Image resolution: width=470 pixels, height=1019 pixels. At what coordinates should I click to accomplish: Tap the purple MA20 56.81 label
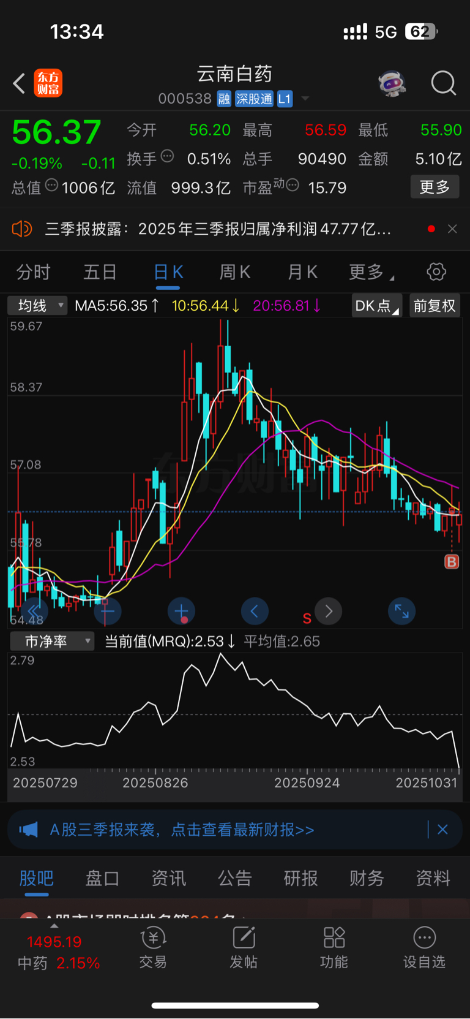pyautogui.click(x=287, y=306)
